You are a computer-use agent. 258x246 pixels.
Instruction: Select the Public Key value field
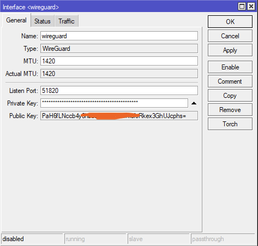click(119, 116)
